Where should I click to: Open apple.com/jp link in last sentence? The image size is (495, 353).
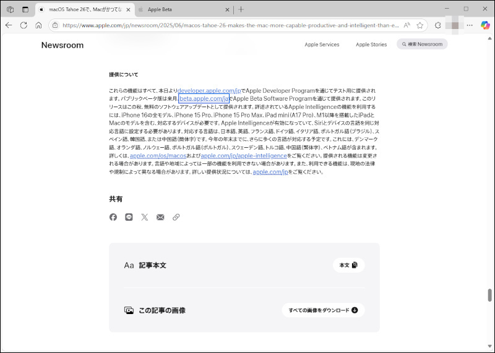tap(270, 172)
